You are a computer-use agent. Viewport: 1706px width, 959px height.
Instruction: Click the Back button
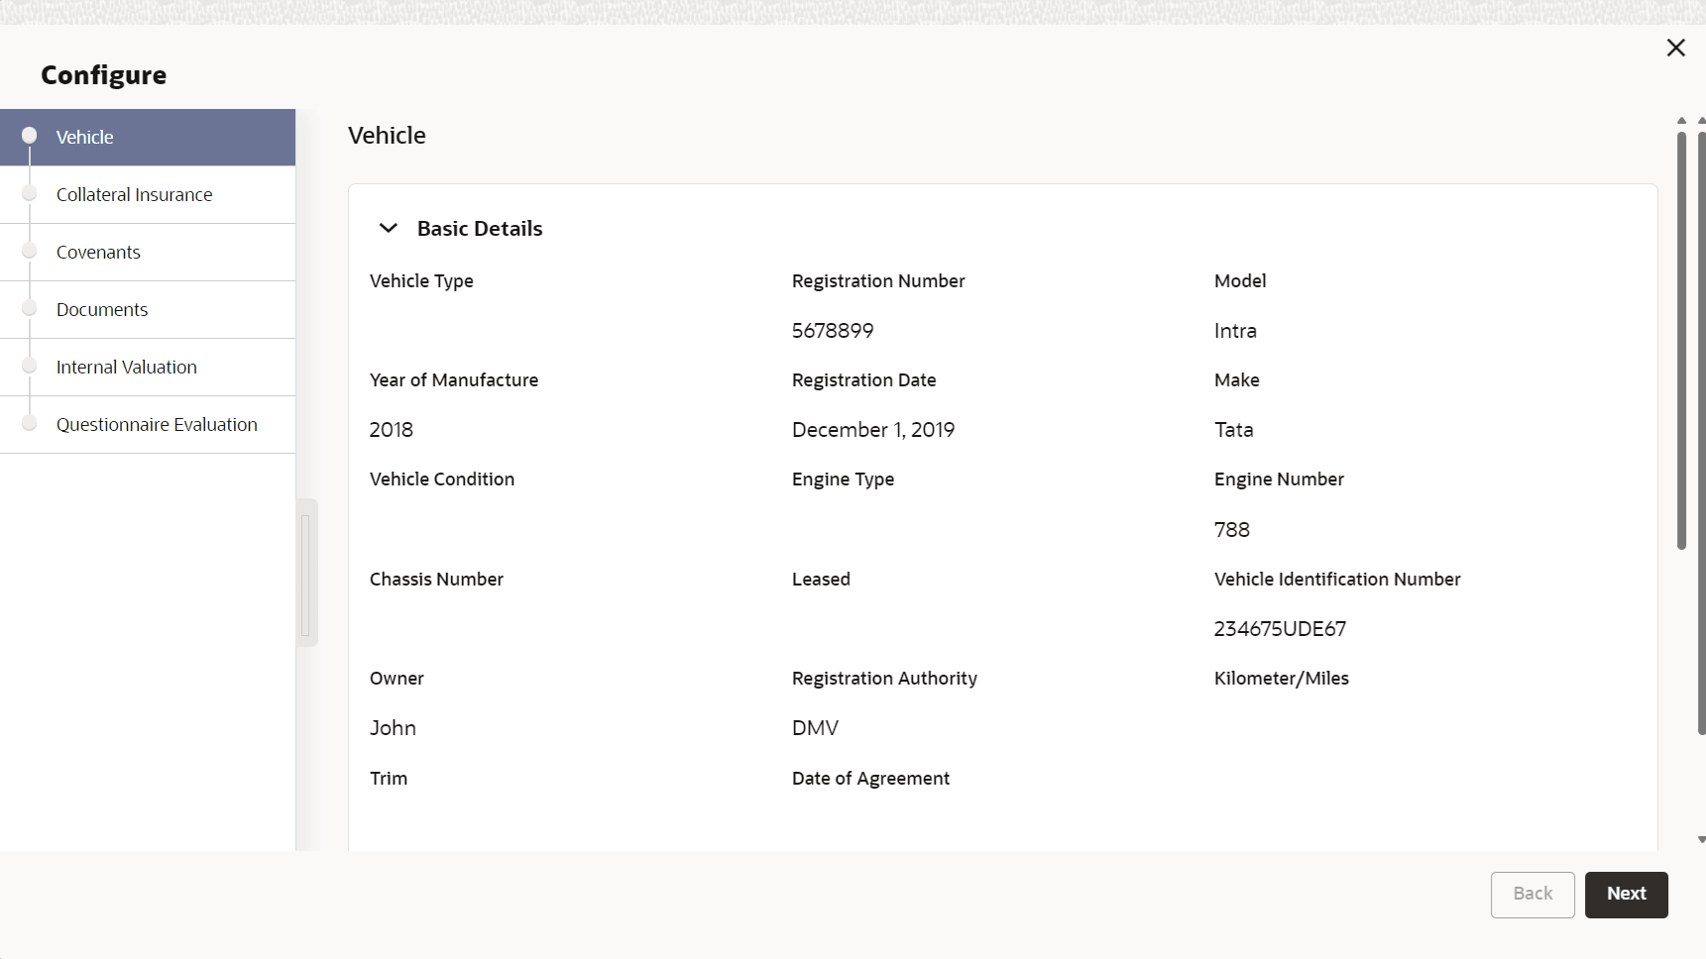(x=1533, y=895)
